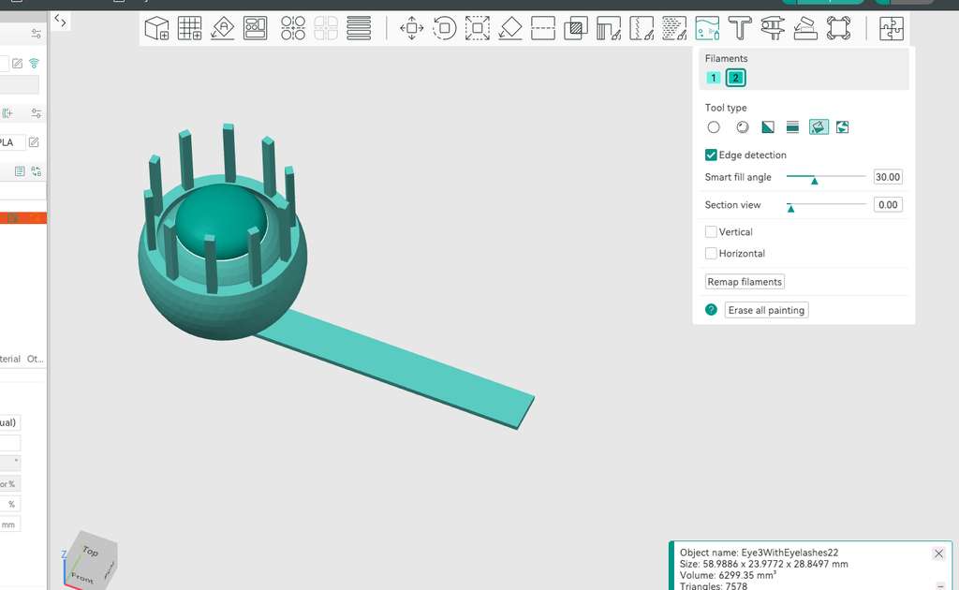
Task: Switch to the Ot... settings tab
Action: point(35,359)
